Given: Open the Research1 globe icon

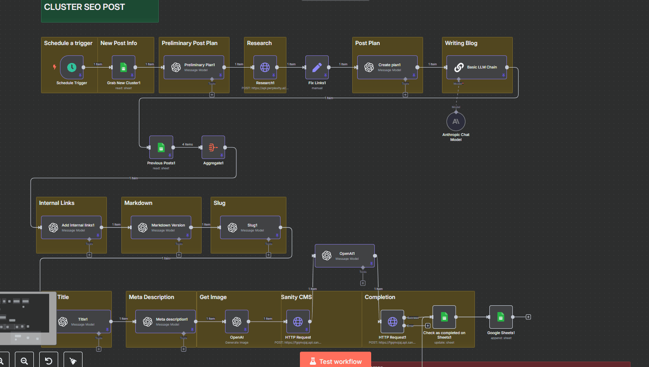Looking at the screenshot, I should pyautogui.click(x=265, y=67).
